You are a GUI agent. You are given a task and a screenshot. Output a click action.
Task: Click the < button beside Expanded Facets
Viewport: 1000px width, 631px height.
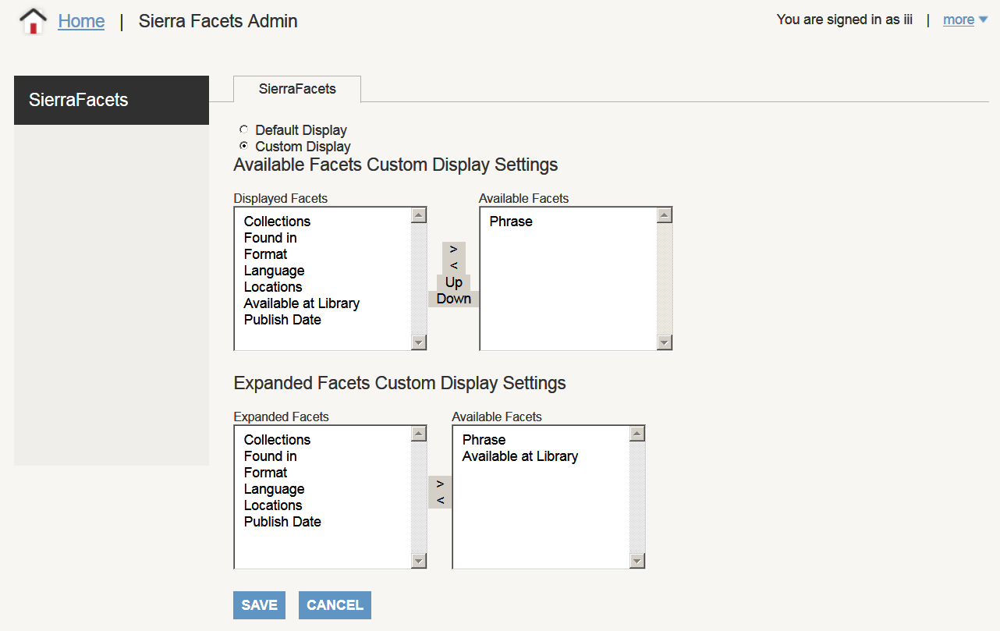point(440,501)
